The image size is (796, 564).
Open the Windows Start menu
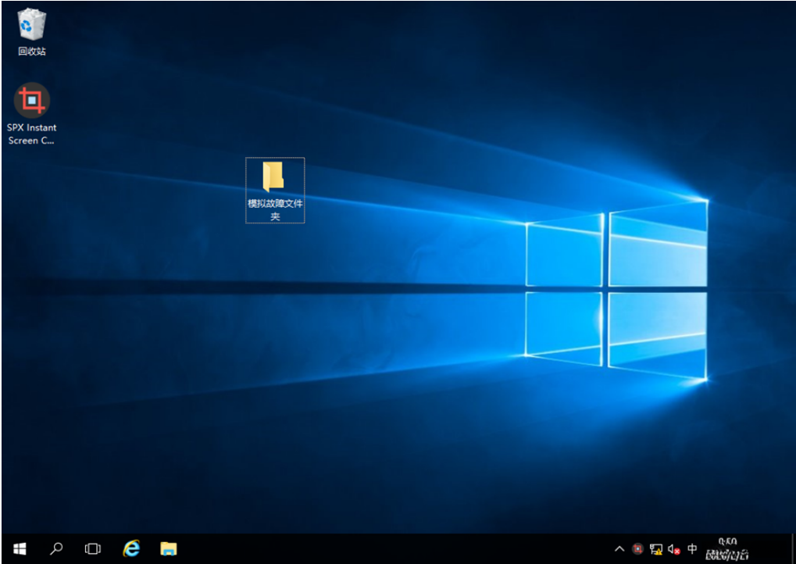coord(20,548)
